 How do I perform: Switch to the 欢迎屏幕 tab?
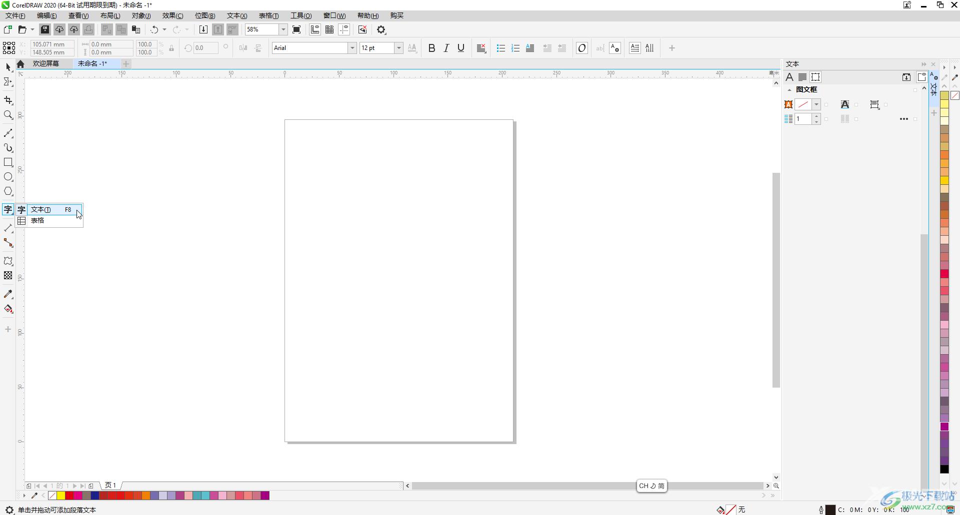(x=46, y=63)
